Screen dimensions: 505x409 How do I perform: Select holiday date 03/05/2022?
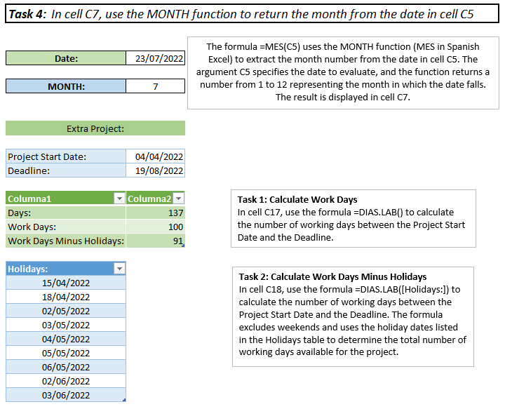click(66, 325)
